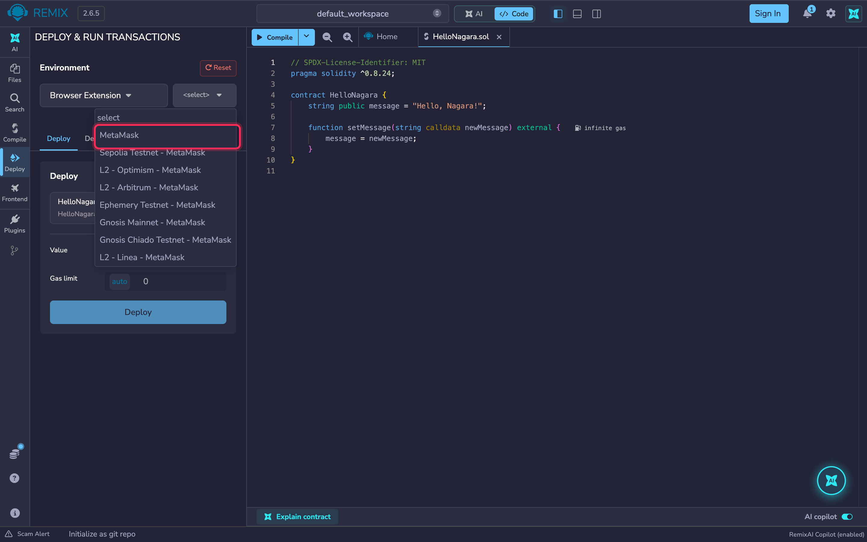Image resolution: width=867 pixels, height=542 pixels.
Task: Open the git source control icon
Action: pyautogui.click(x=14, y=250)
